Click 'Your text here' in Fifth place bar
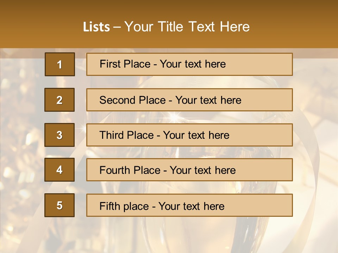 coord(192,206)
